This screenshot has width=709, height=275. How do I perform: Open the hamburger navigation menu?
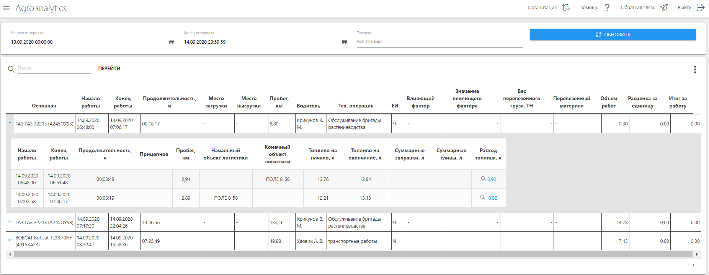(6, 8)
